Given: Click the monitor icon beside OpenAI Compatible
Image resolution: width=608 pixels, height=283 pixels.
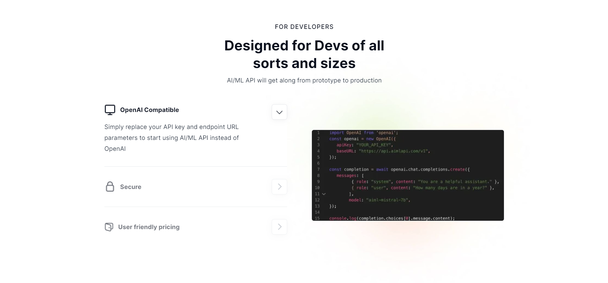Looking at the screenshot, I should click(110, 110).
